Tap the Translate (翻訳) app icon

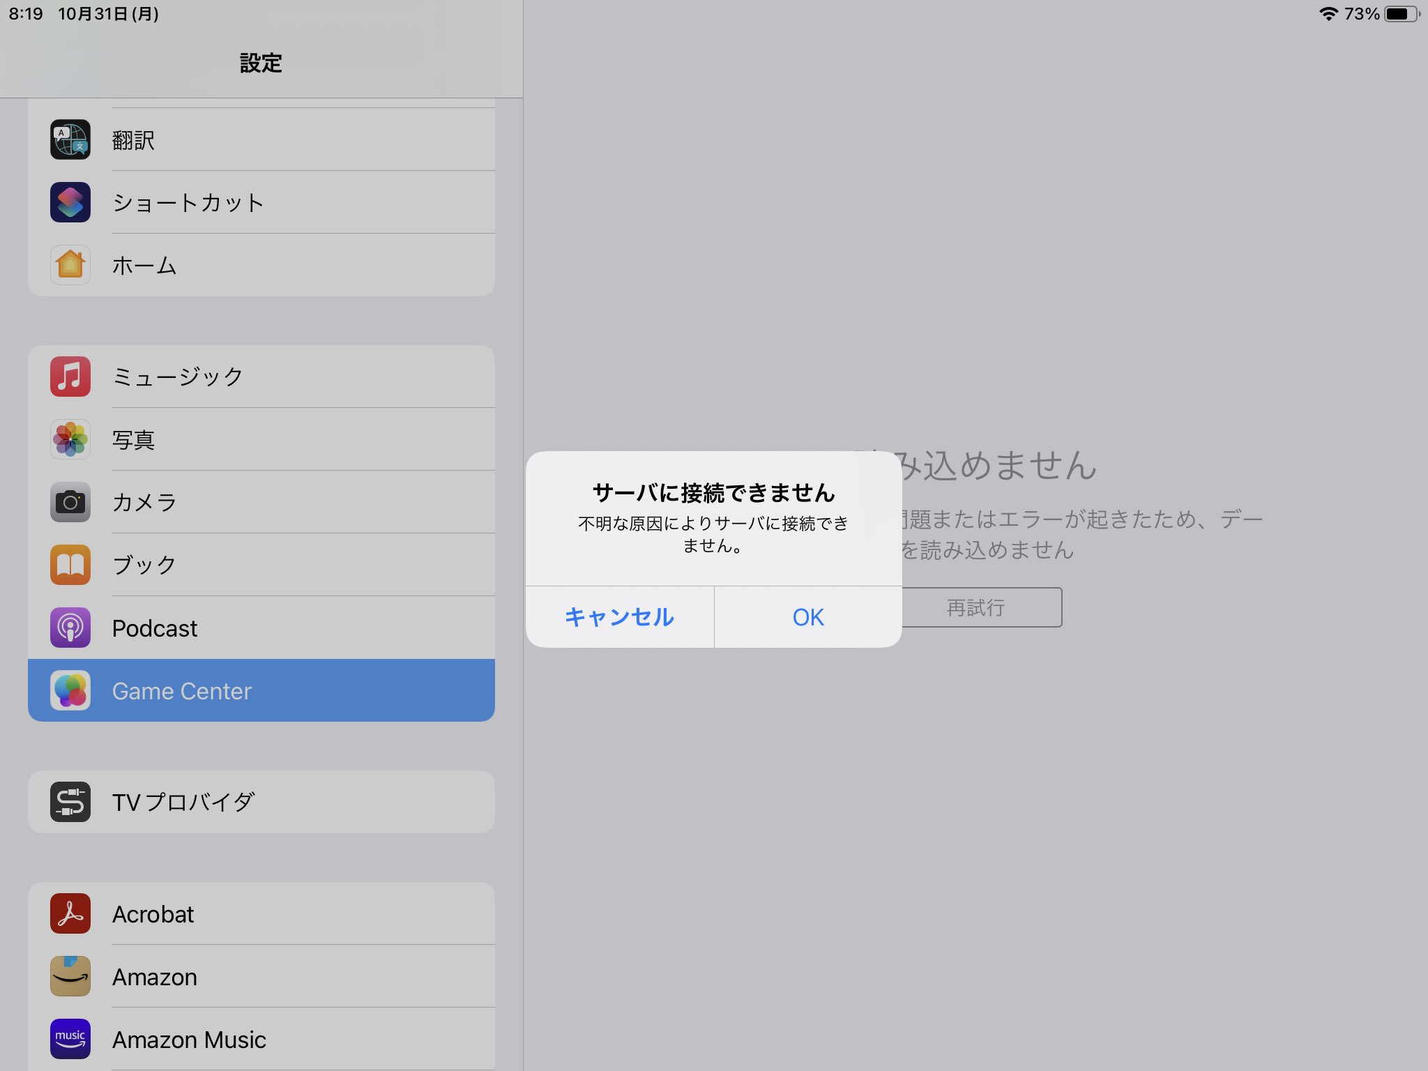click(x=70, y=139)
